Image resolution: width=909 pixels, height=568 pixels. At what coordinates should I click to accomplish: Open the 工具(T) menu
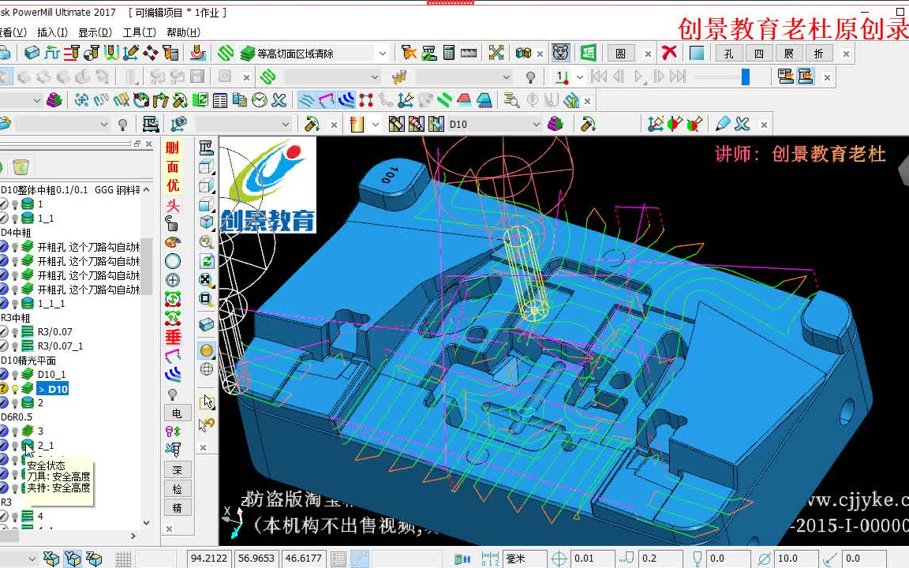click(x=139, y=32)
